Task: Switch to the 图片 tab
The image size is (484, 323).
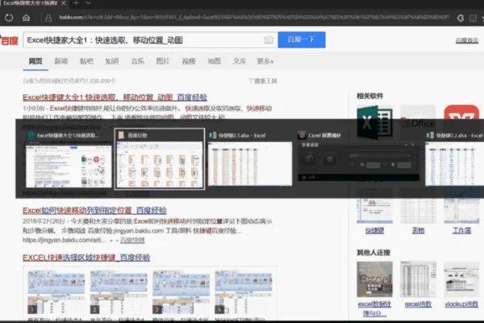Action: 163,61
